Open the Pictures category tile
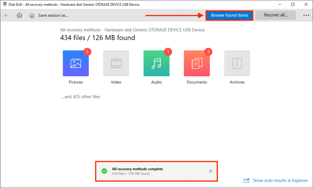313x188 pixels. tap(75, 63)
